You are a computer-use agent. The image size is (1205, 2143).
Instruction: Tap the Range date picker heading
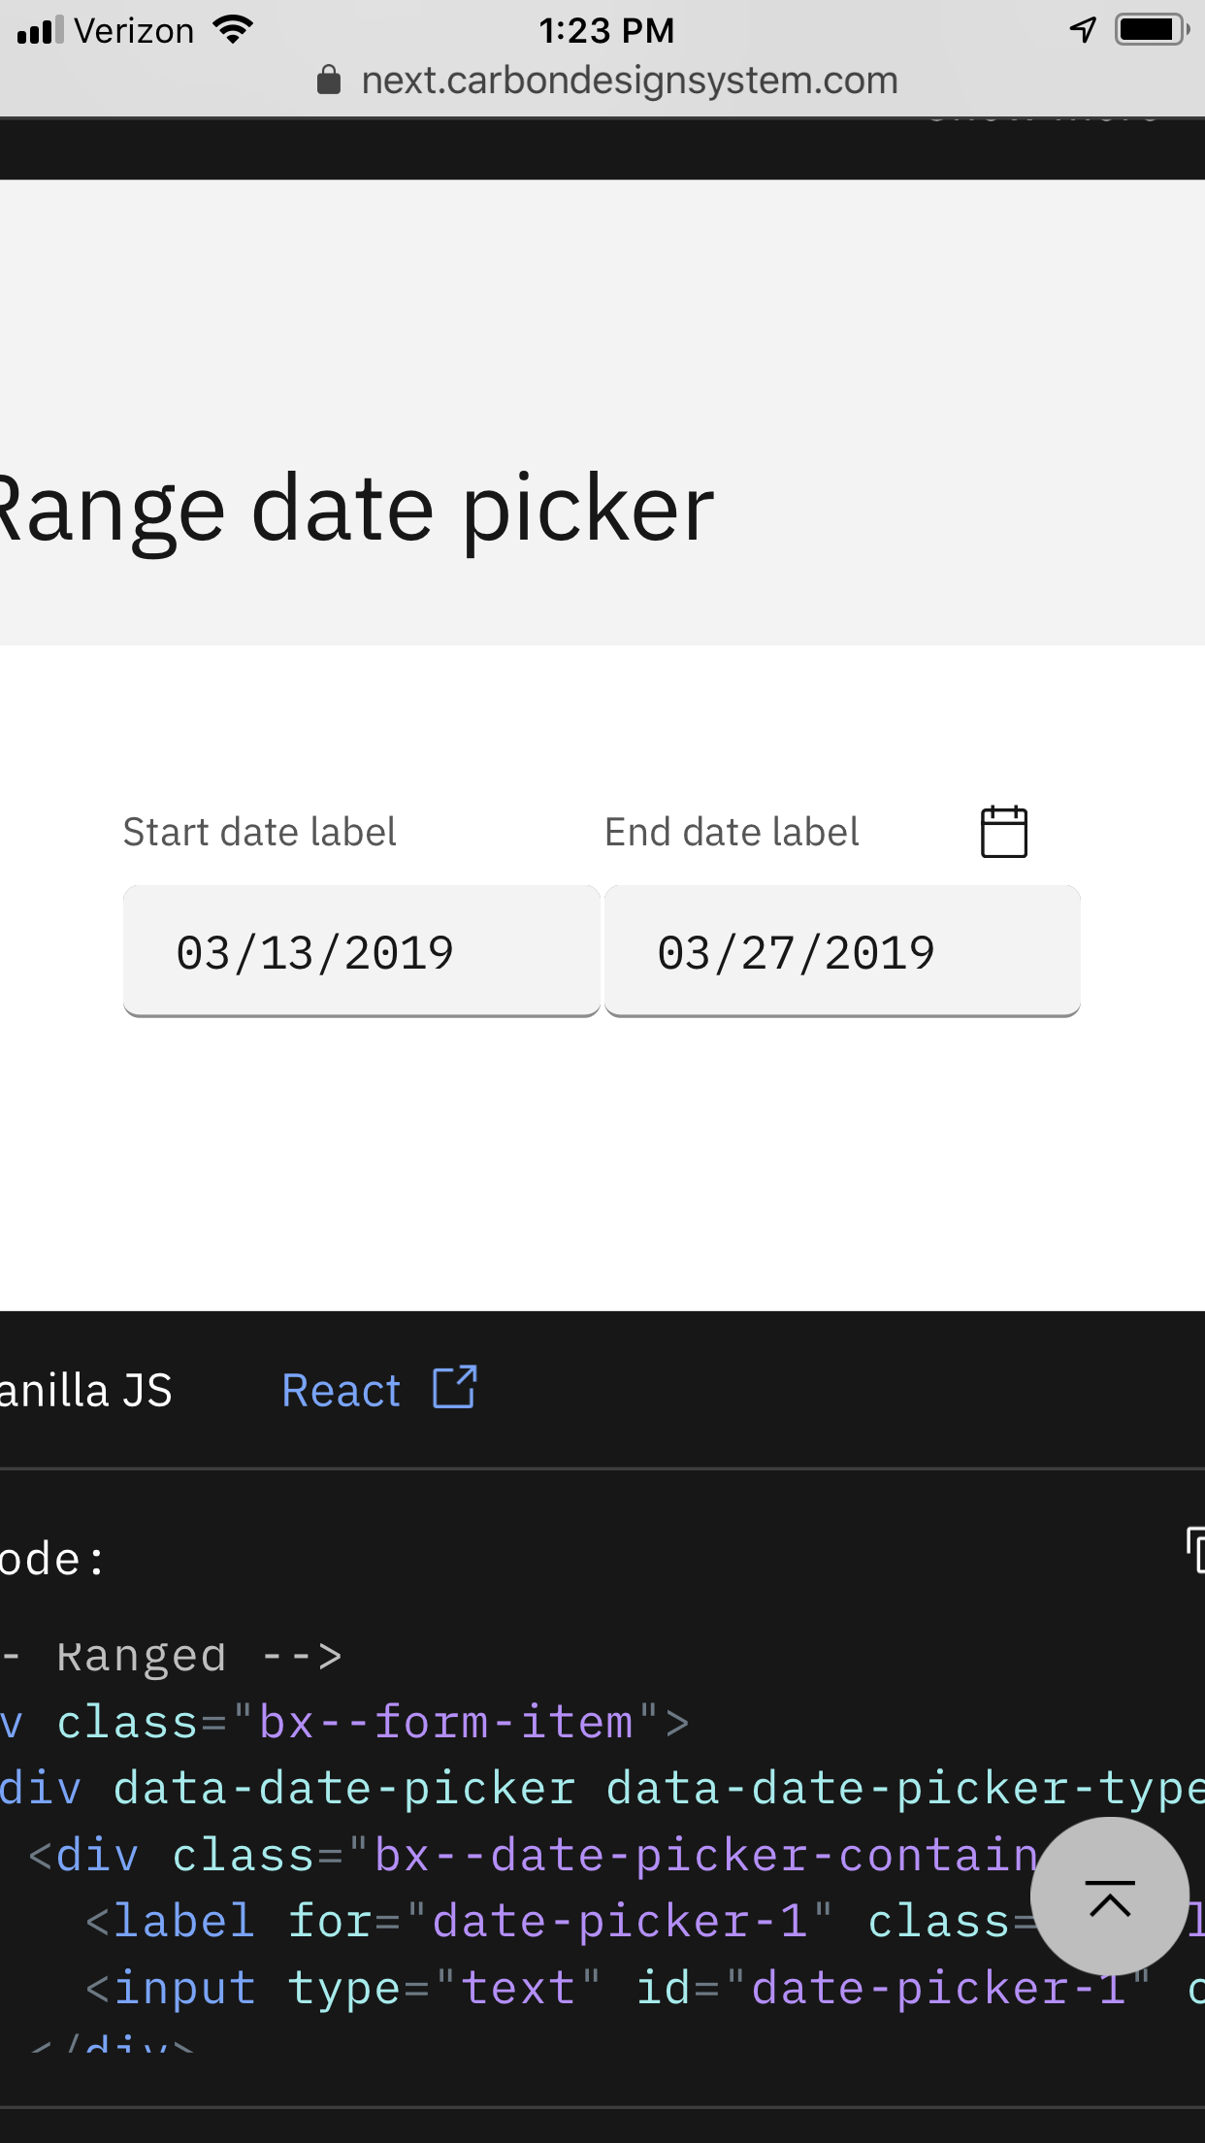click(356, 509)
